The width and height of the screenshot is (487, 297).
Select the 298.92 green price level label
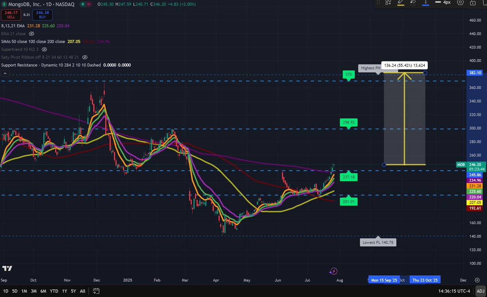pyautogui.click(x=349, y=122)
